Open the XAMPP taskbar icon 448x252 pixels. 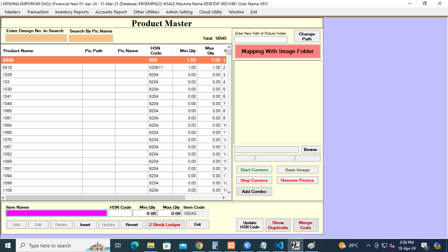click(x=231, y=245)
